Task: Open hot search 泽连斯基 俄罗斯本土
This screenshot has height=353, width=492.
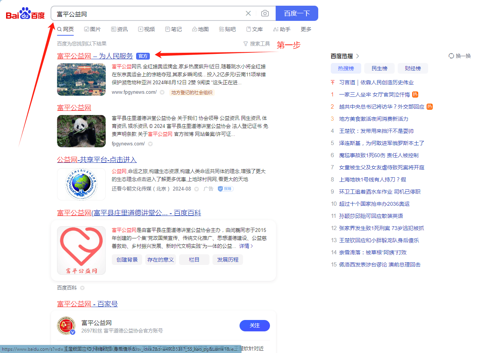Action: point(382,143)
